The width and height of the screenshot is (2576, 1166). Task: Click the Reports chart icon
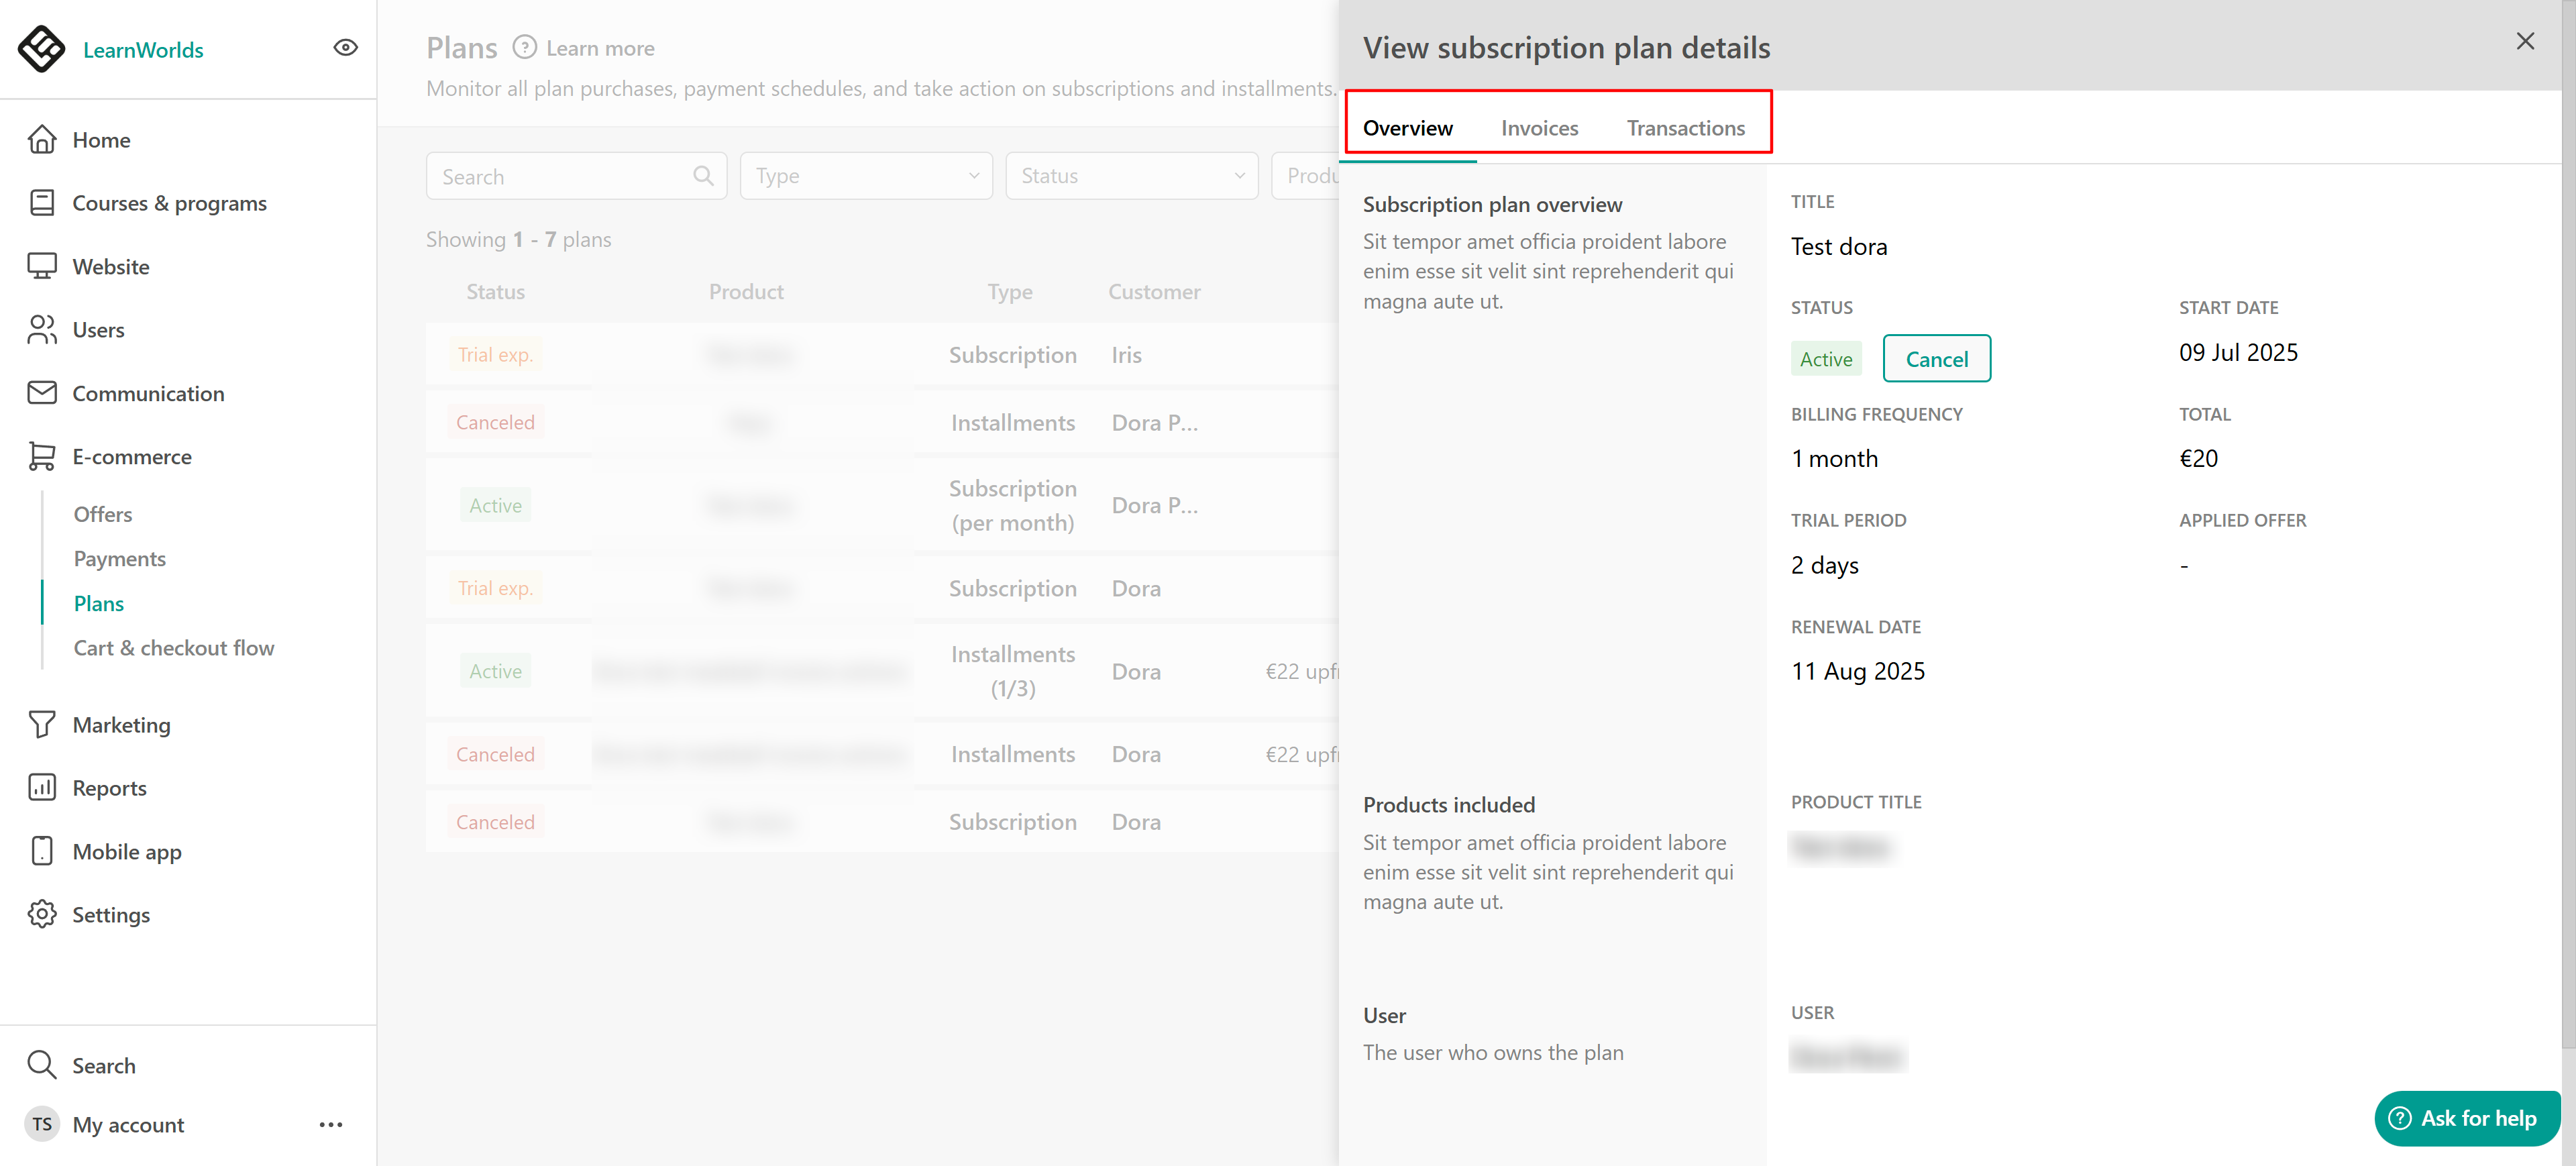(41, 788)
